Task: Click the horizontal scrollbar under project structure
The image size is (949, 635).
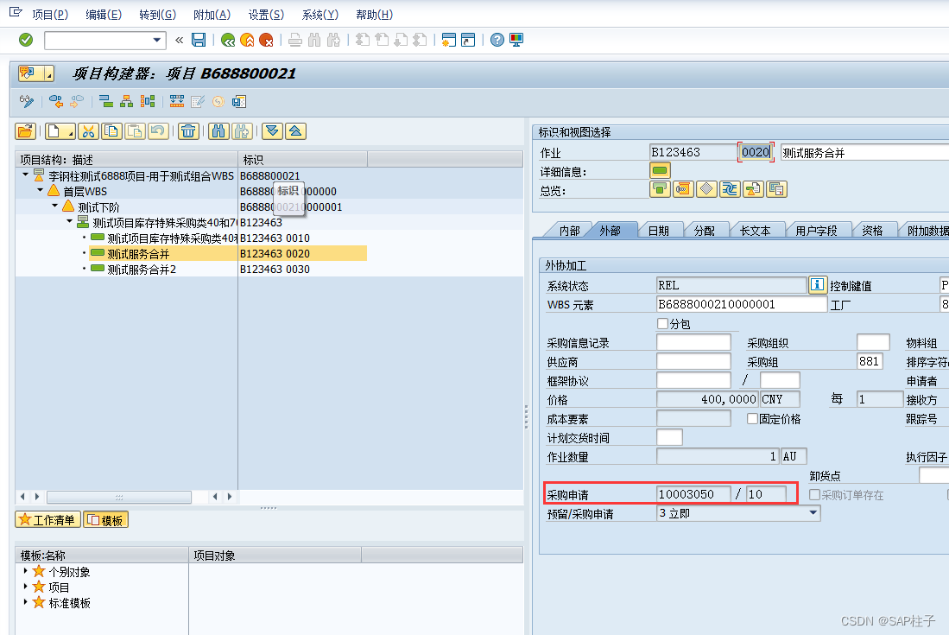Action: (x=118, y=497)
